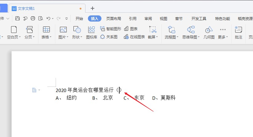
Task: Click option A、纽约
Action: [66, 98]
